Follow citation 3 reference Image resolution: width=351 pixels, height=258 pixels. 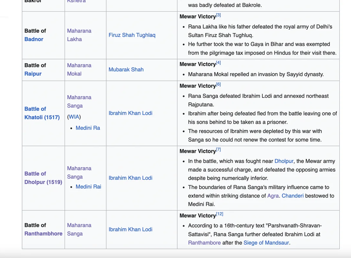218,15
